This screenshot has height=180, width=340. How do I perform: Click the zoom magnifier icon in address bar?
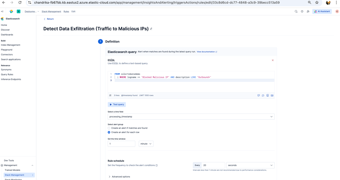tap(309, 3)
